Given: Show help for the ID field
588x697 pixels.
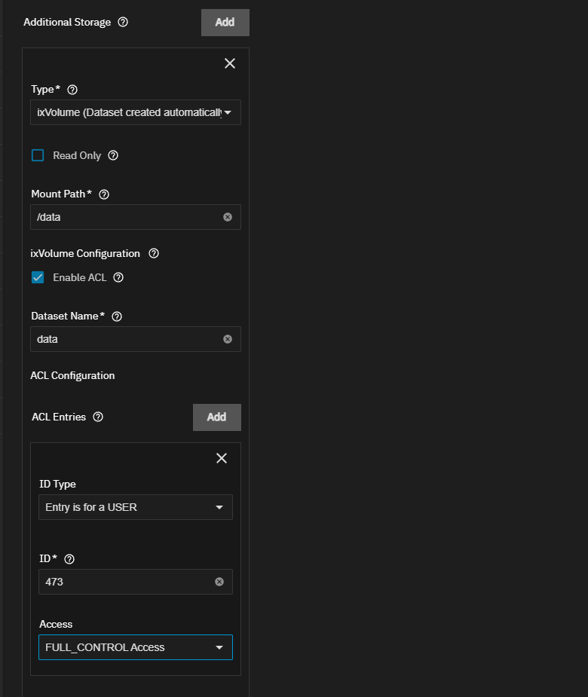Looking at the screenshot, I should click(69, 559).
